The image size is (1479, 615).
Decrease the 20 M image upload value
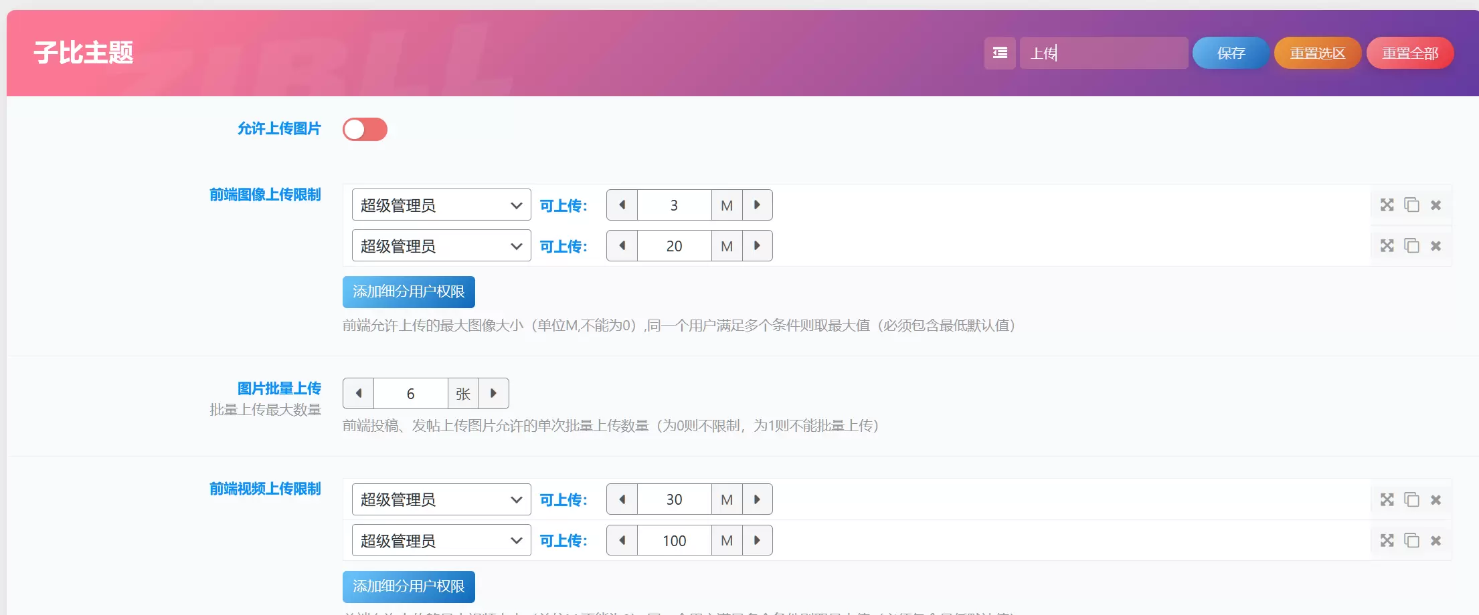(x=622, y=246)
